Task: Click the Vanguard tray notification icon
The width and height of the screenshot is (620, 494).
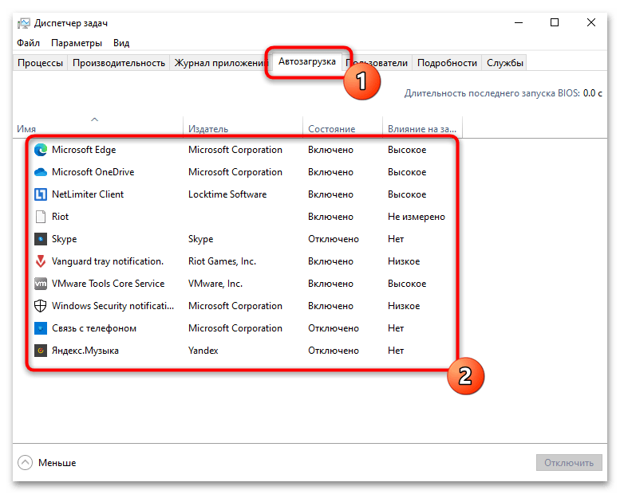Action: (41, 261)
